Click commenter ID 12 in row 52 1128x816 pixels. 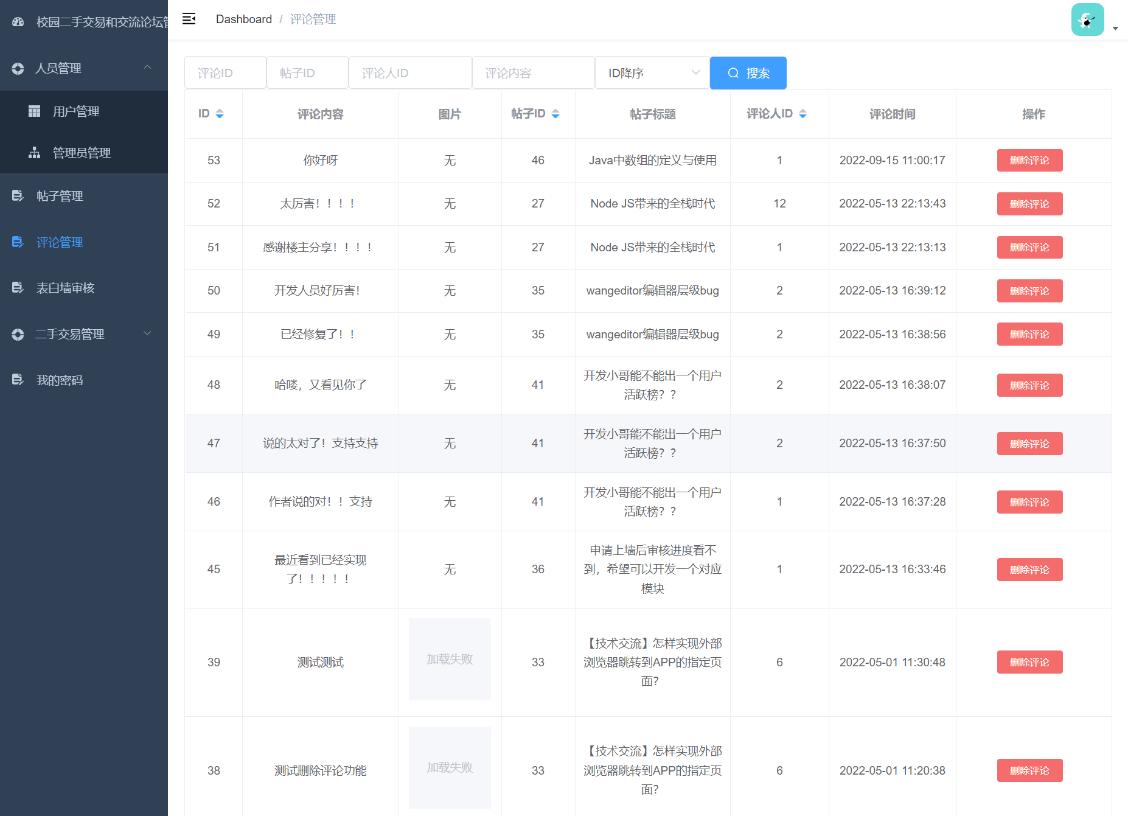pyautogui.click(x=779, y=204)
